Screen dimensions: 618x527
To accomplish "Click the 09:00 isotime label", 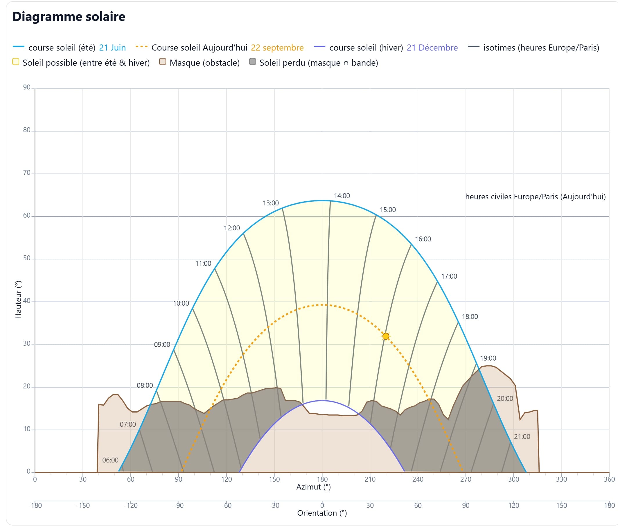I will 162,344.
